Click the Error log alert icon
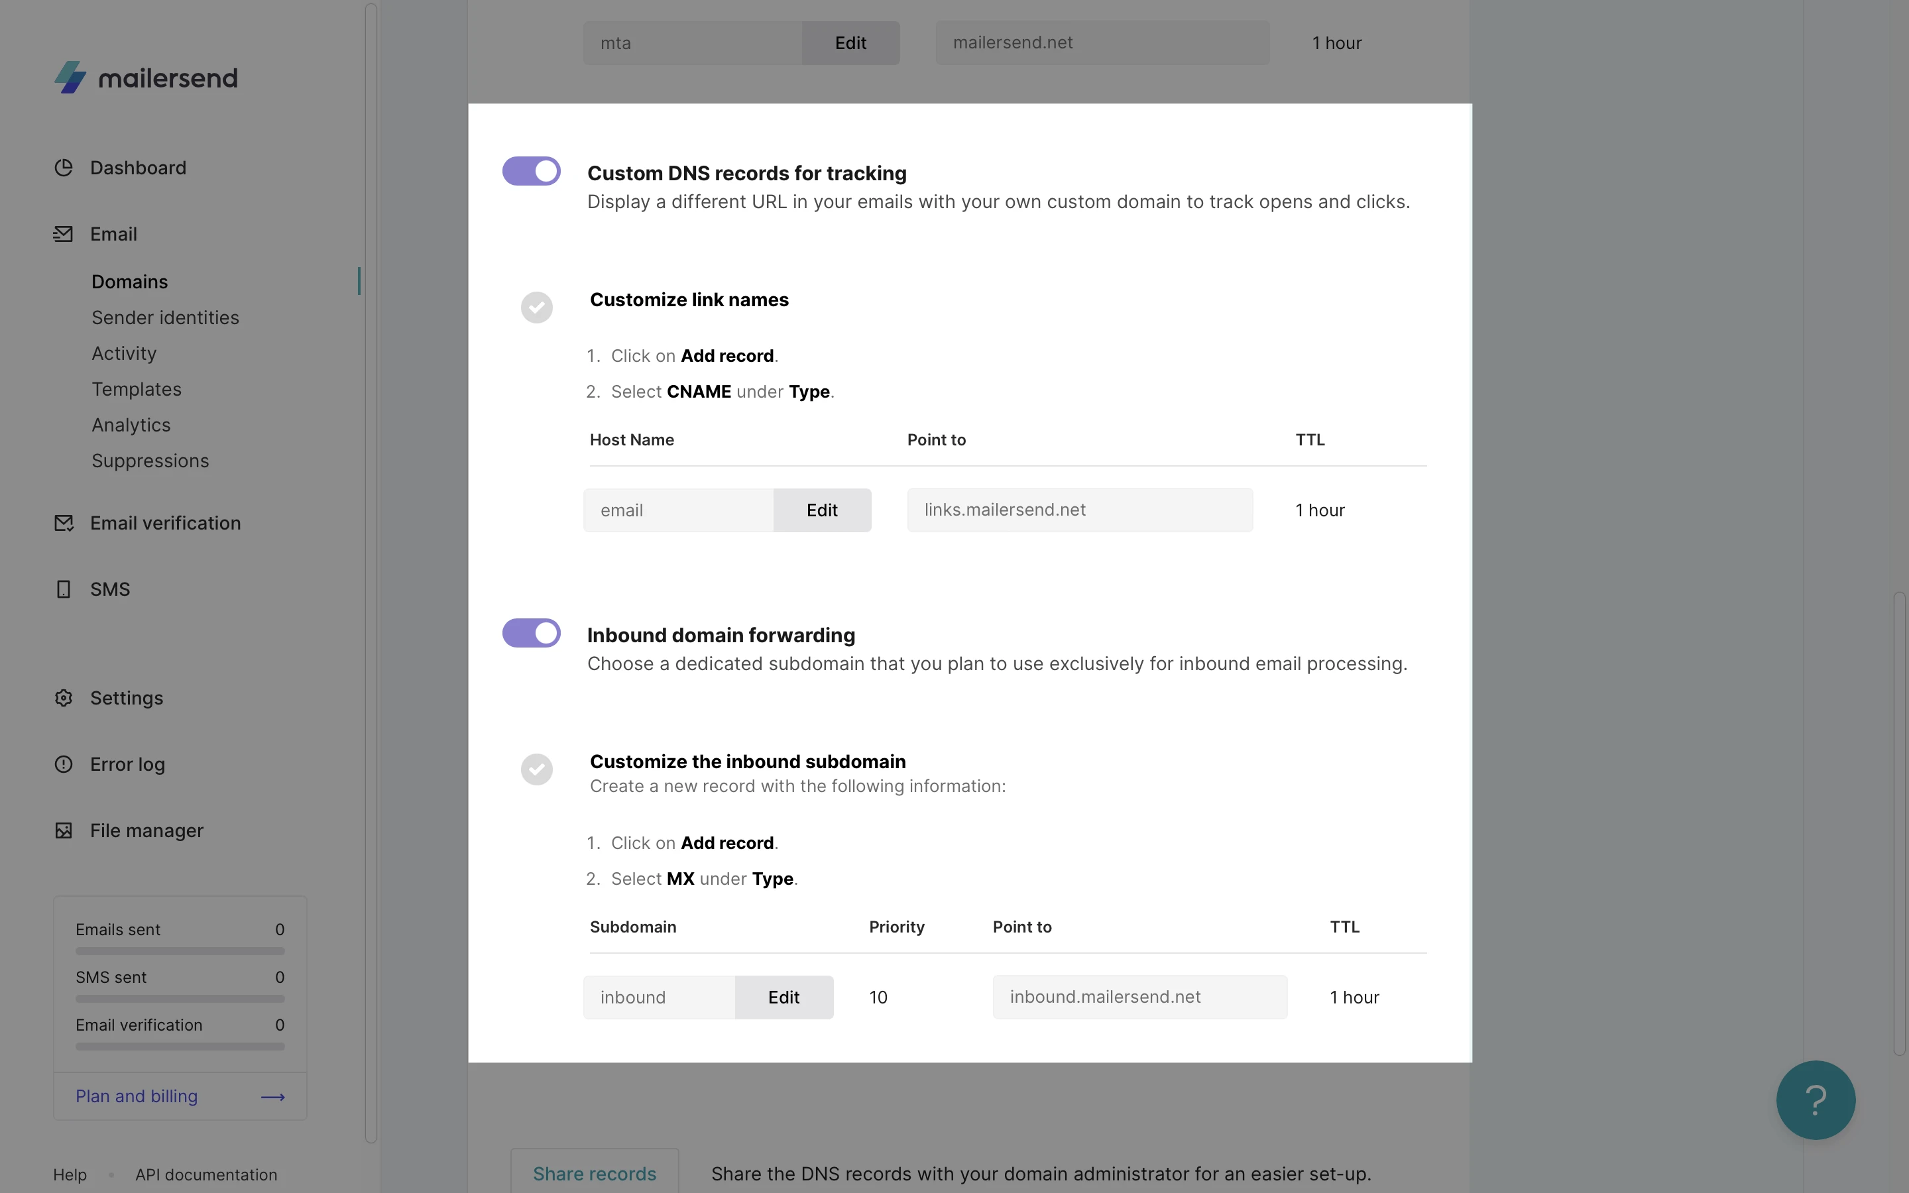 pos(63,765)
